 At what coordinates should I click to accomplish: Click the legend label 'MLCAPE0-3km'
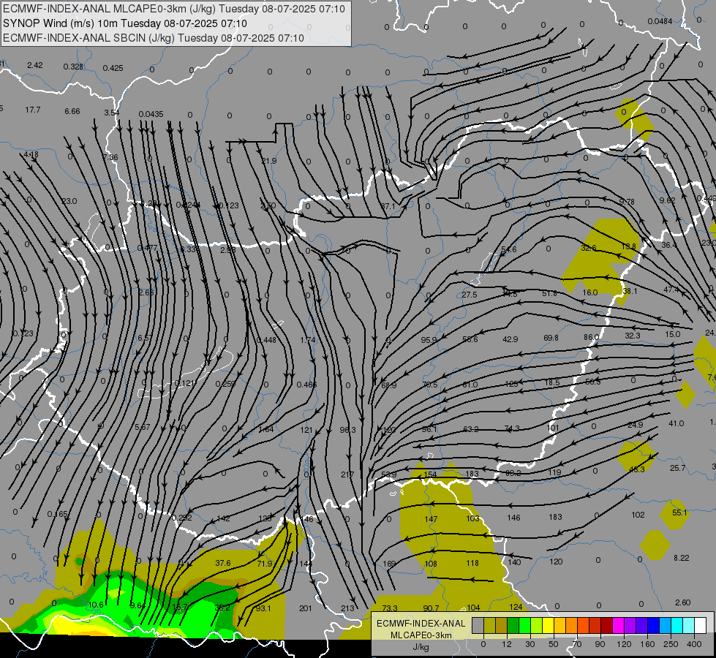[421, 635]
